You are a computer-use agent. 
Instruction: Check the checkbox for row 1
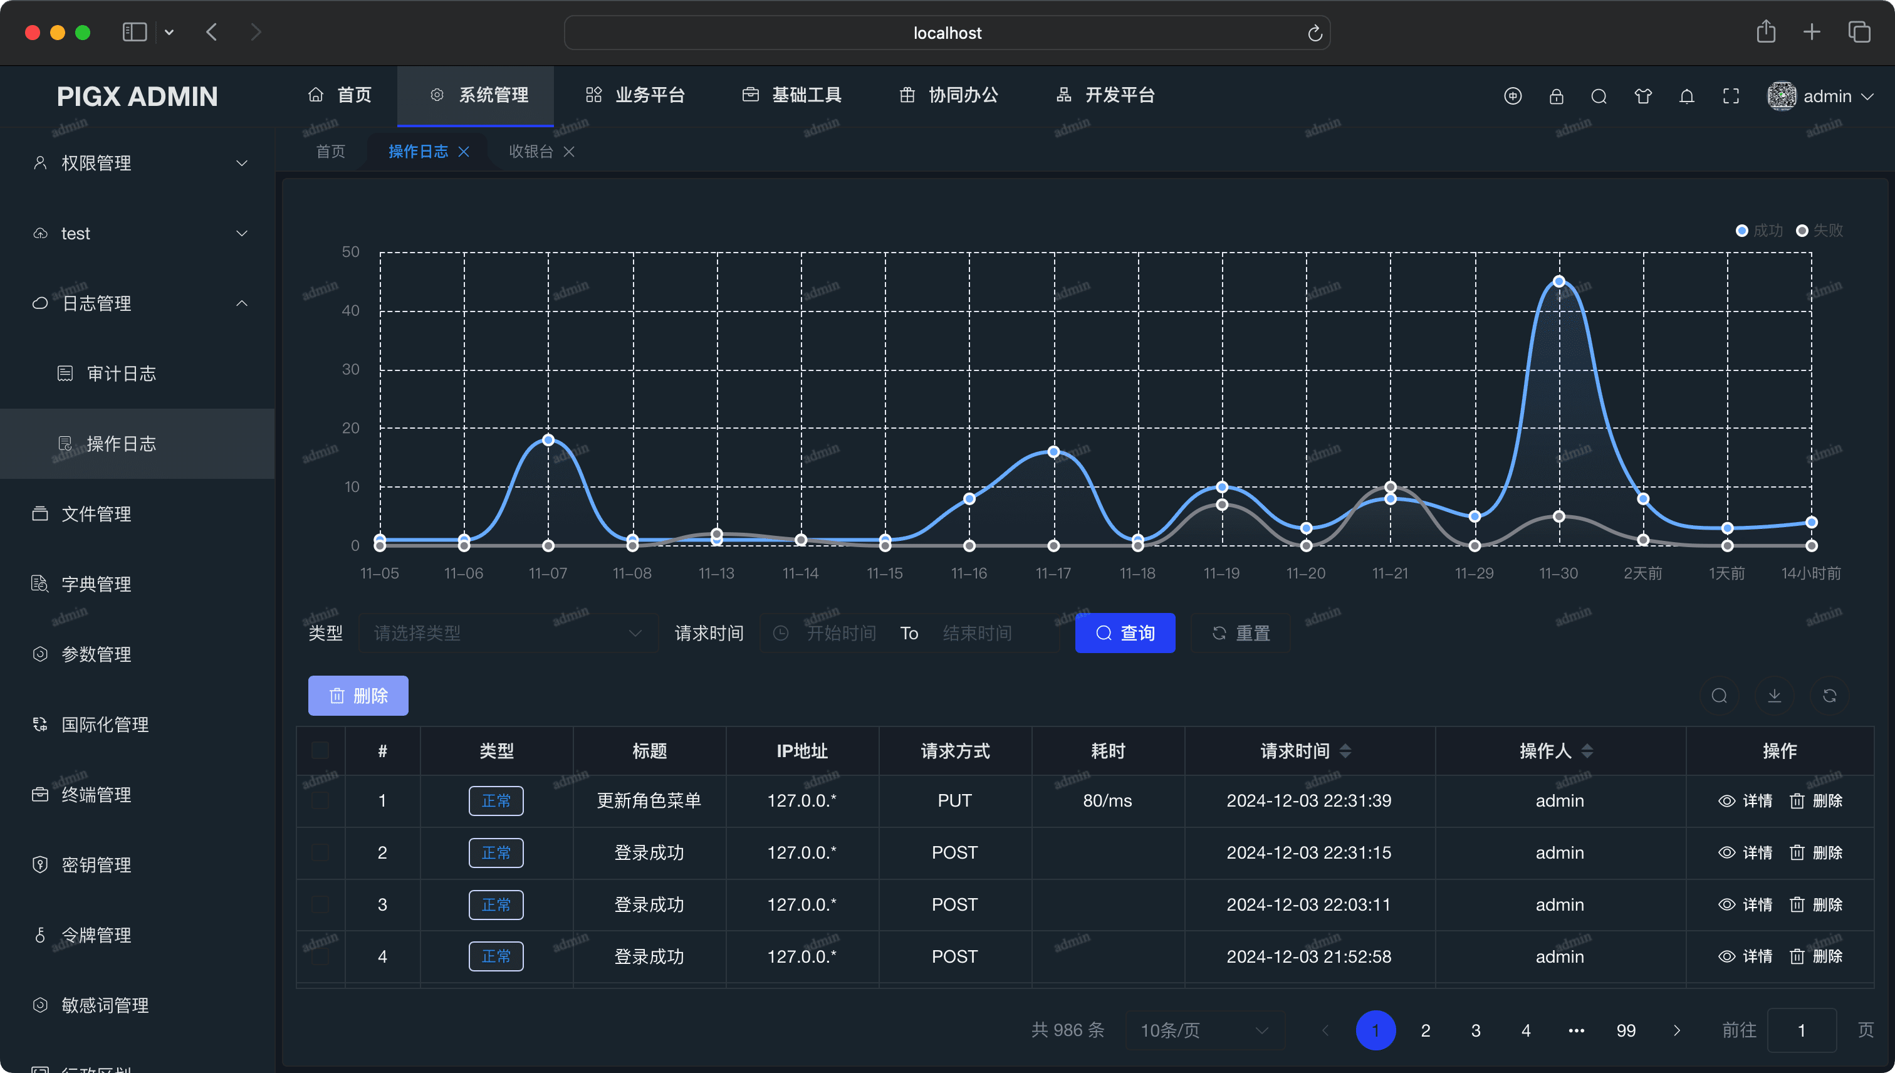pos(320,800)
